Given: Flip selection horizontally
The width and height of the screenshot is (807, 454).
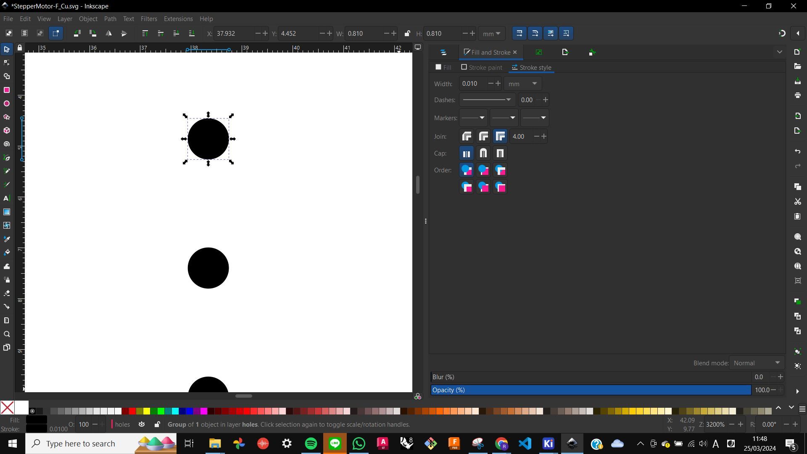Looking at the screenshot, I should [108, 33].
